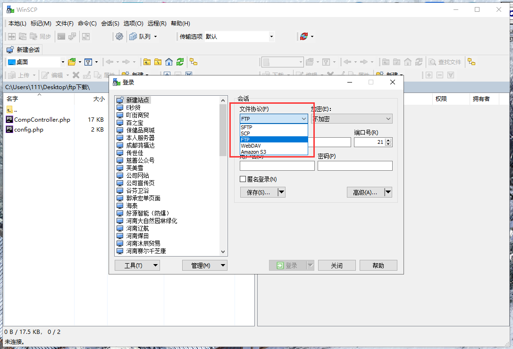Open the 命令 menu

coord(87,23)
